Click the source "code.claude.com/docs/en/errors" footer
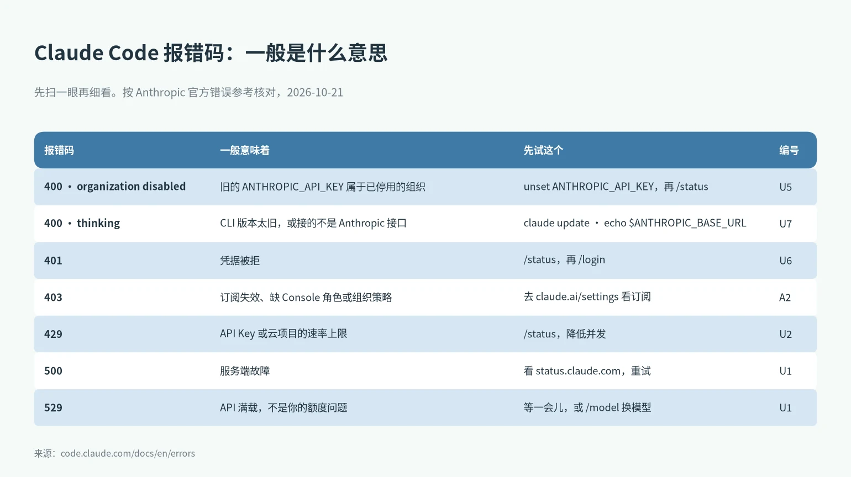This screenshot has height=477, width=851. click(128, 453)
